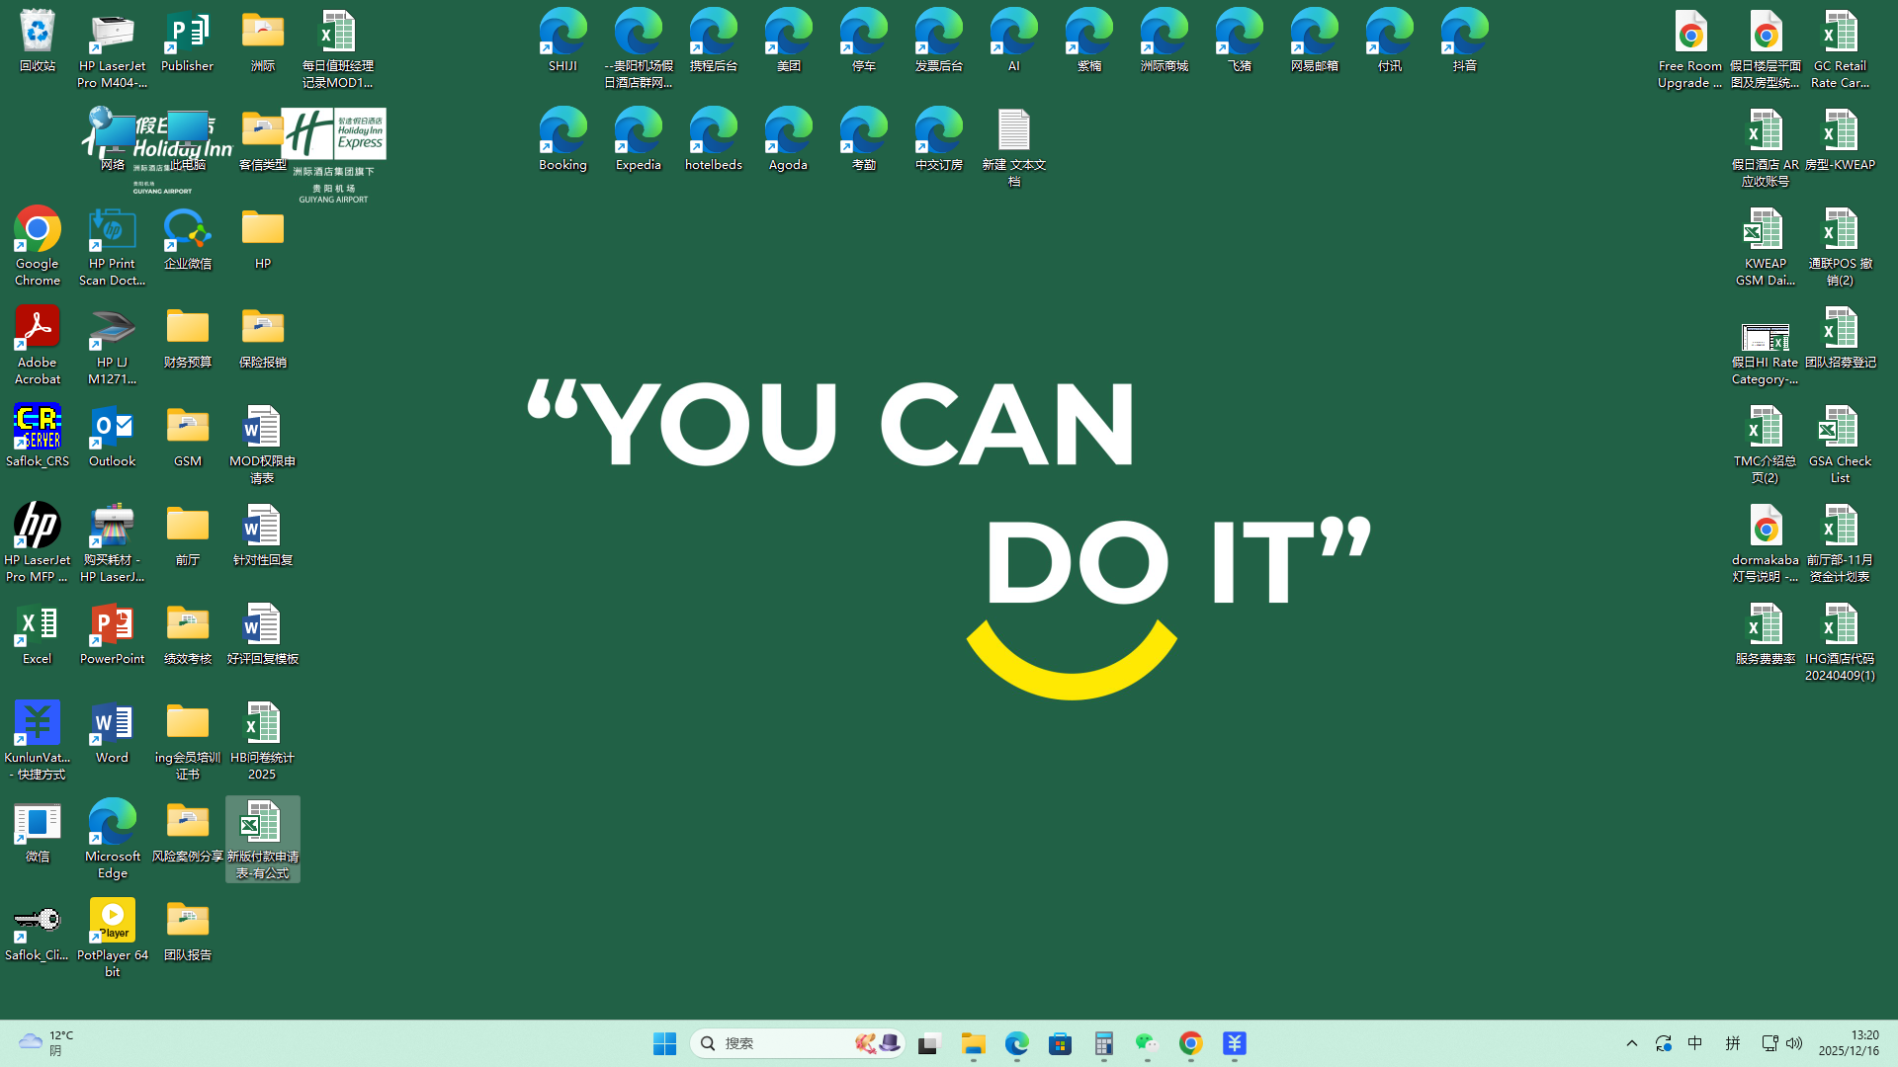Open the weather widget on taskbar

(44, 1043)
